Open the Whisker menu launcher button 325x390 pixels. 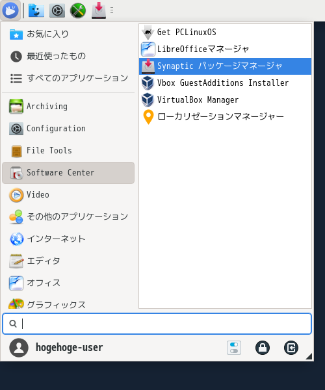point(10,10)
